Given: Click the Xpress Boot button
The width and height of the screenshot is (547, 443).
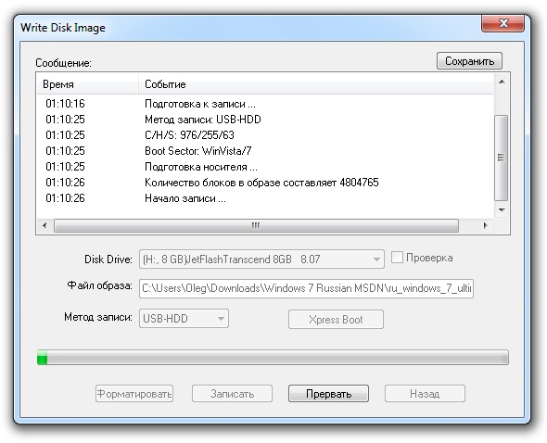Looking at the screenshot, I should pos(336,320).
